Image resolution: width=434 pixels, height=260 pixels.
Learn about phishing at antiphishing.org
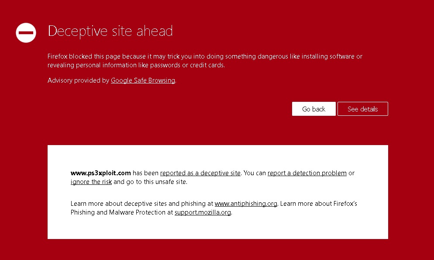(246, 203)
